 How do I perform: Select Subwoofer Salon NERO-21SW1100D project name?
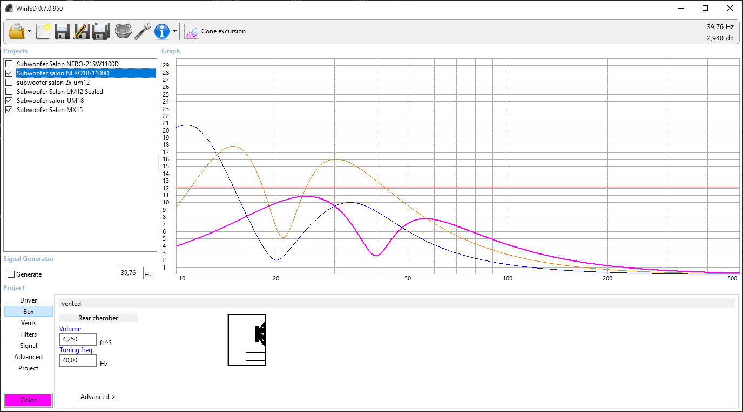pyautogui.click(x=67, y=64)
